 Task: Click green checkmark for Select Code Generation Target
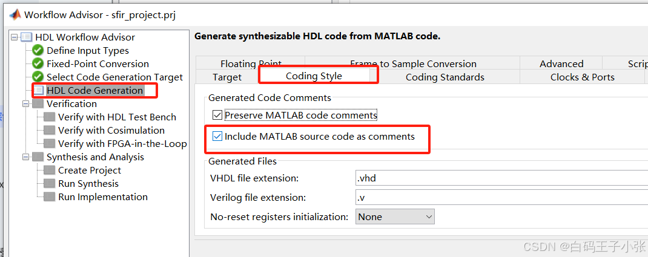click(x=38, y=77)
